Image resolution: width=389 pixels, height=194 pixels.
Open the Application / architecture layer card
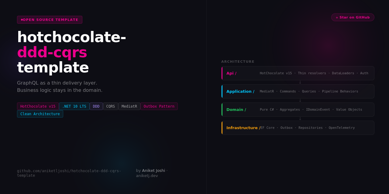(x=298, y=92)
